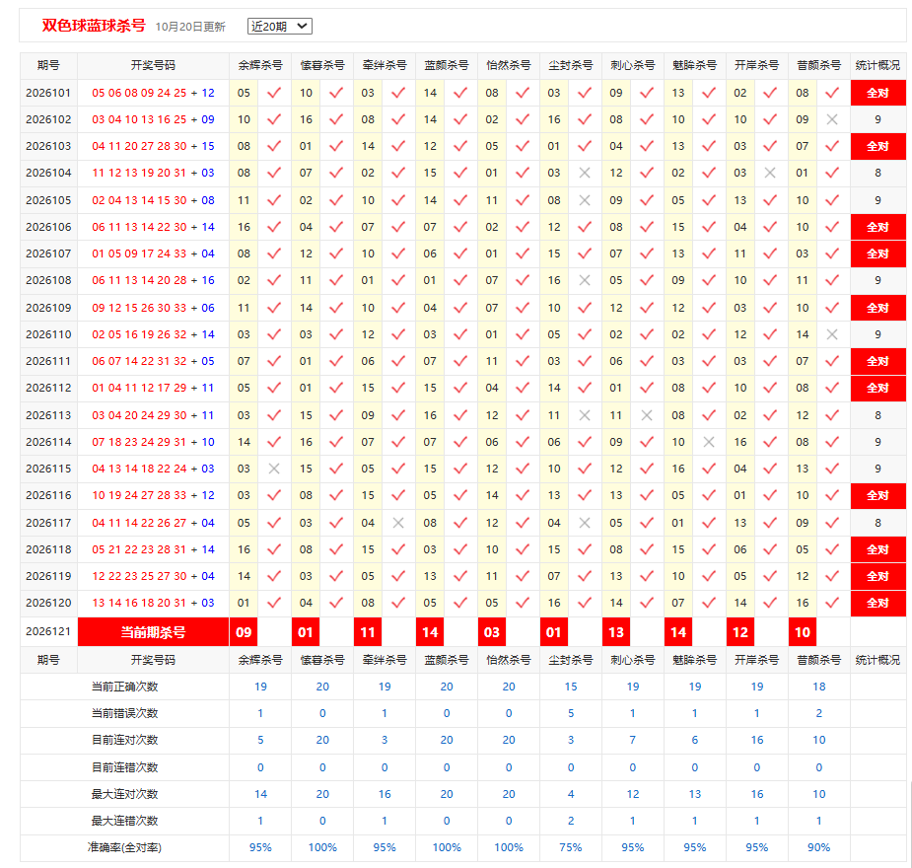Click the cross mark in row 2026114
912x868 pixels.
point(709,442)
